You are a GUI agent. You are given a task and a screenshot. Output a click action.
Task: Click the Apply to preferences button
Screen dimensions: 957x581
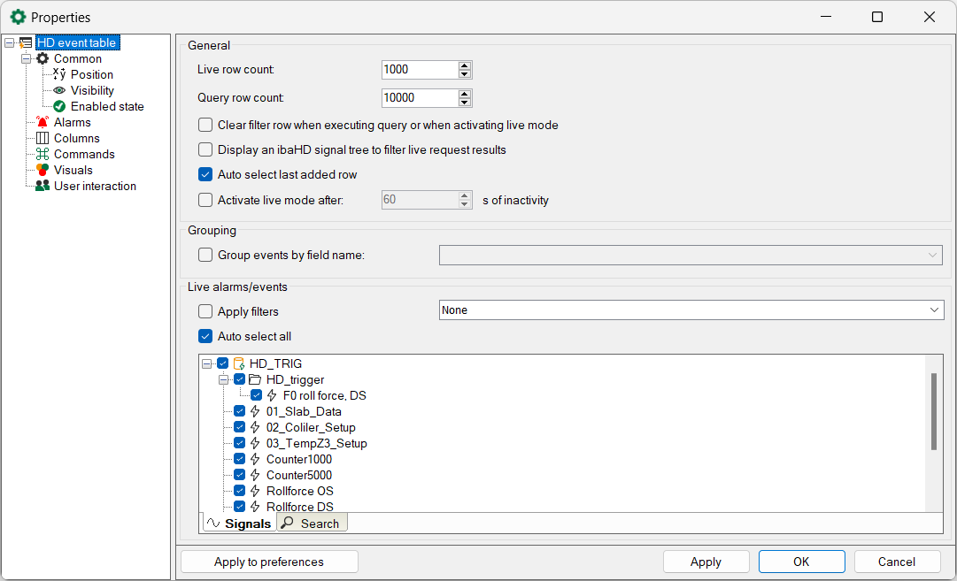coord(269,562)
